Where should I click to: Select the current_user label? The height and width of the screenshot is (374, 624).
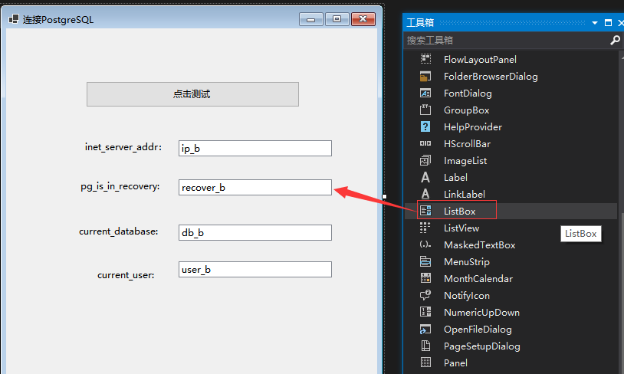pos(126,275)
